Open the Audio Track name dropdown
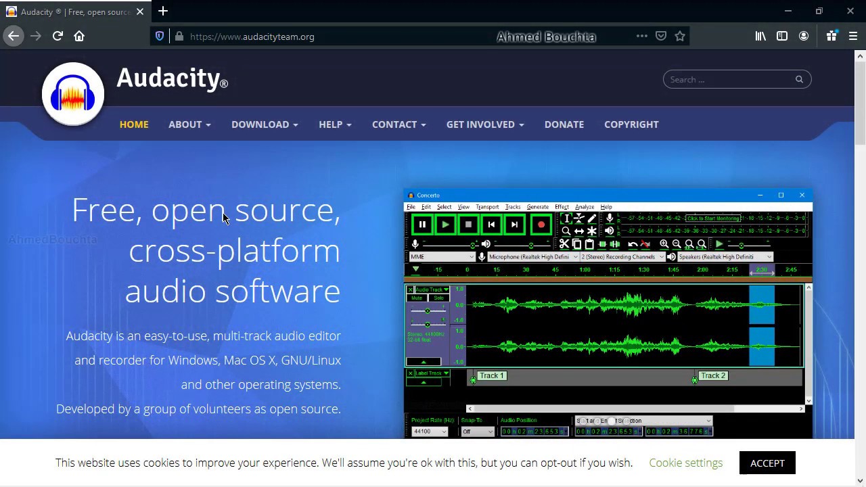This screenshot has width=866, height=487. click(432, 289)
